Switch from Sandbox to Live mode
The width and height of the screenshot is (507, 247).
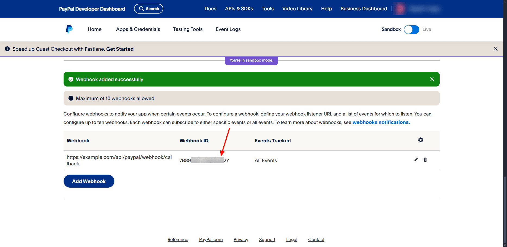tap(411, 29)
